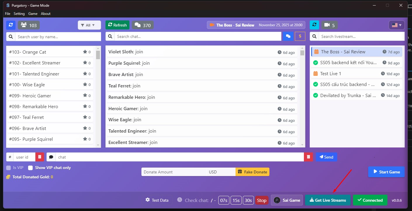Image resolution: width=412 pixels, height=211 pixels.
Task: Click the Donate Amount input field
Action: (174, 172)
